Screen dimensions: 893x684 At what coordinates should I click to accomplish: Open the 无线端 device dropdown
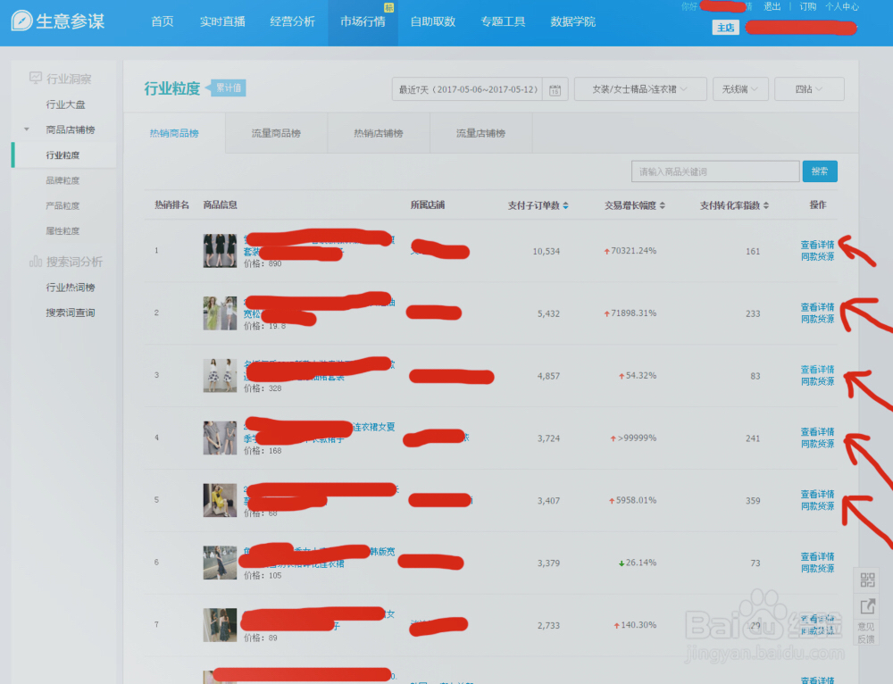click(x=740, y=89)
